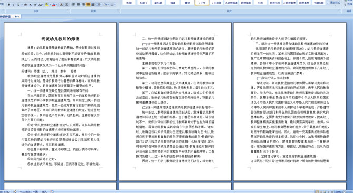The height and width of the screenshot is (193, 353).
Task: Apply the 无间隔 style
Action: pyautogui.click(x=217, y=3)
